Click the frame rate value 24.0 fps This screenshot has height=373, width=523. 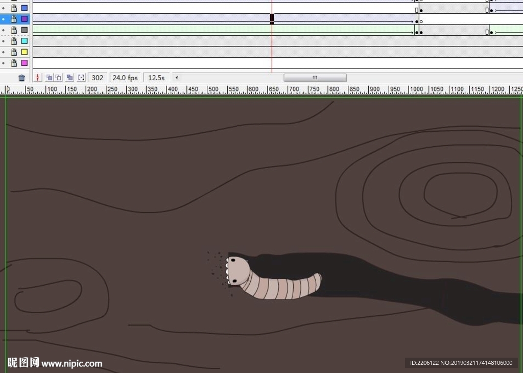[x=125, y=78]
